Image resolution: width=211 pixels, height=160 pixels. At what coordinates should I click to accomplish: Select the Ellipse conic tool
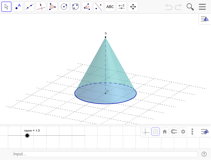coord(75,7)
